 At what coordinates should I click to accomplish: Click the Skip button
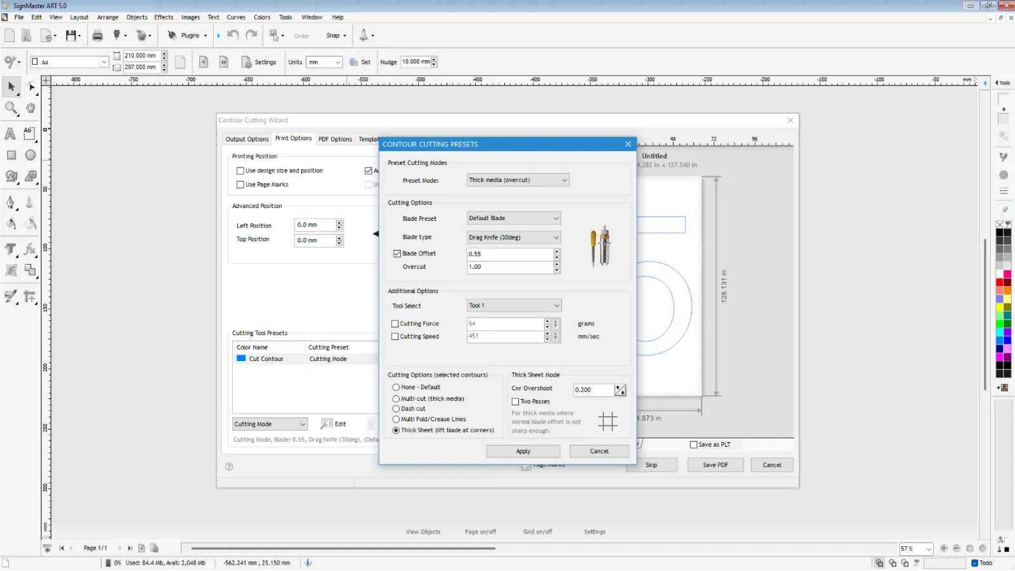[x=652, y=465]
